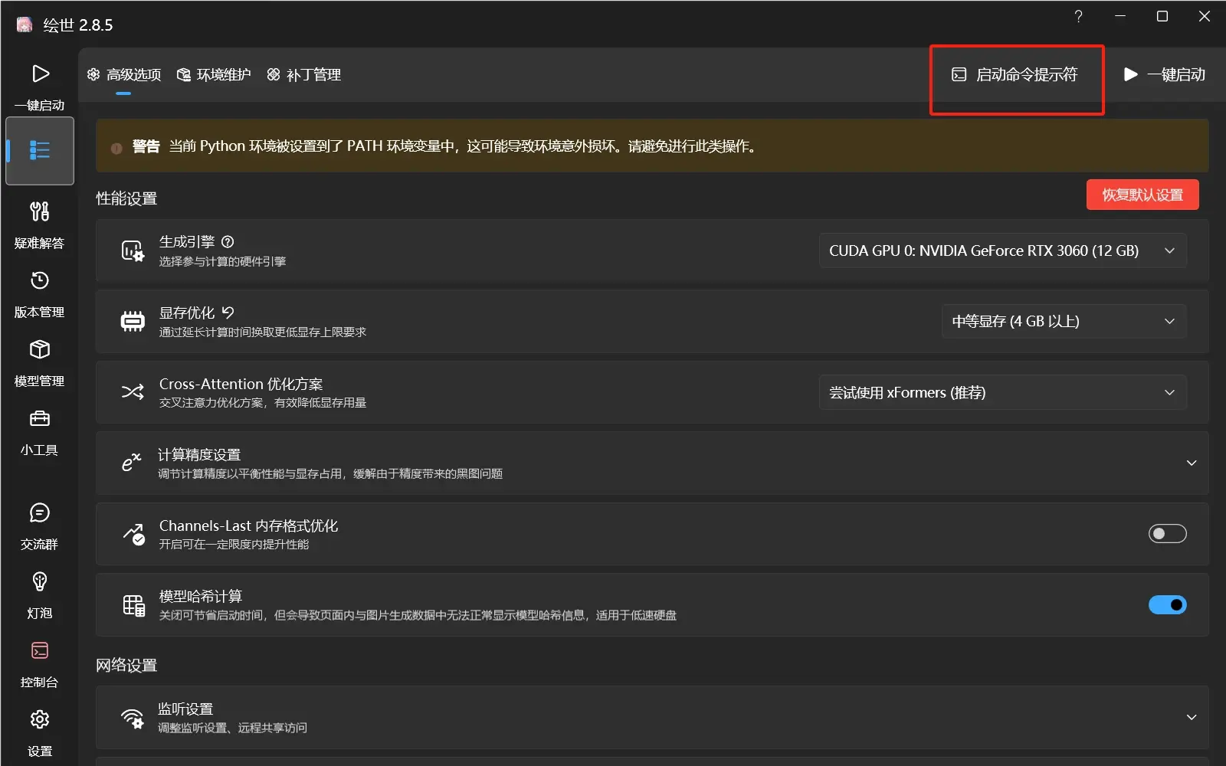This screenshot has height=766, width=1226.
Task: Click the 绘世 app logo icon
Action: [24, 25]
